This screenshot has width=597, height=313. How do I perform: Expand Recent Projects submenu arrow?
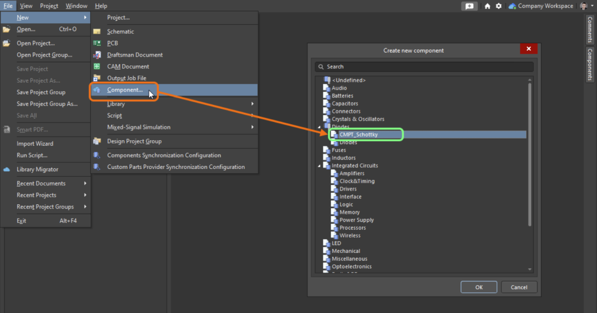point(85,195)
